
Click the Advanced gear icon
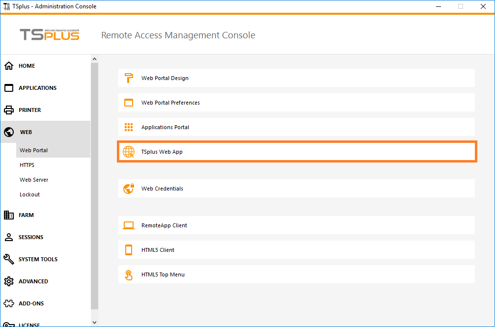pos(9,281)
